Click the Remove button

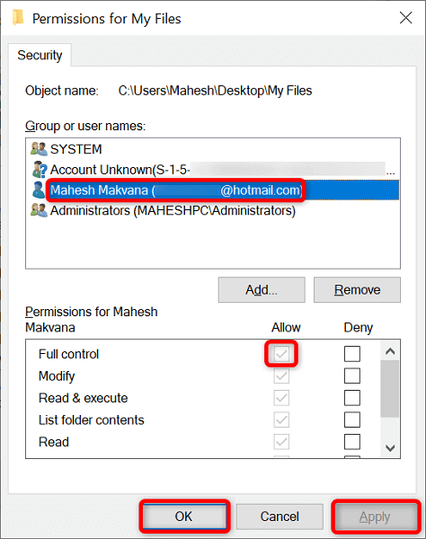click(x=357, y=290)
